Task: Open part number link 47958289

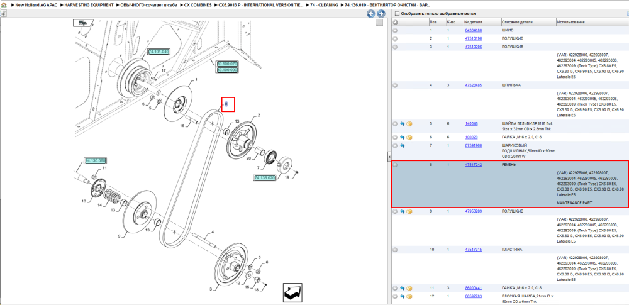Action: click(474, 211)
